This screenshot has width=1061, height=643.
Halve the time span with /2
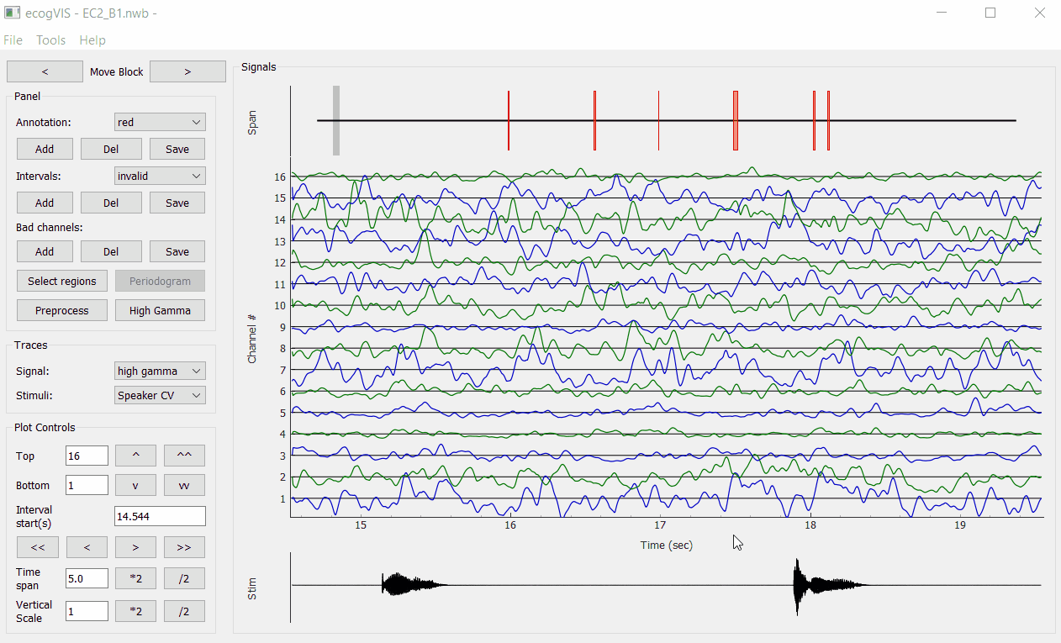click(x=184, y=577)
